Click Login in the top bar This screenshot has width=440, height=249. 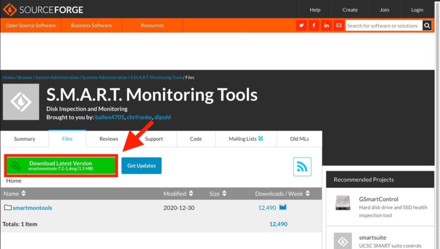pyautogui.click(x=417, y=10)
